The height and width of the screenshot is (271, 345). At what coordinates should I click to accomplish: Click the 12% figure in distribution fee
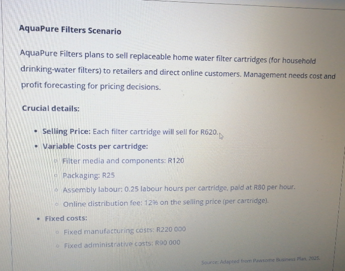pyautogui.click(x=151, y=203)
